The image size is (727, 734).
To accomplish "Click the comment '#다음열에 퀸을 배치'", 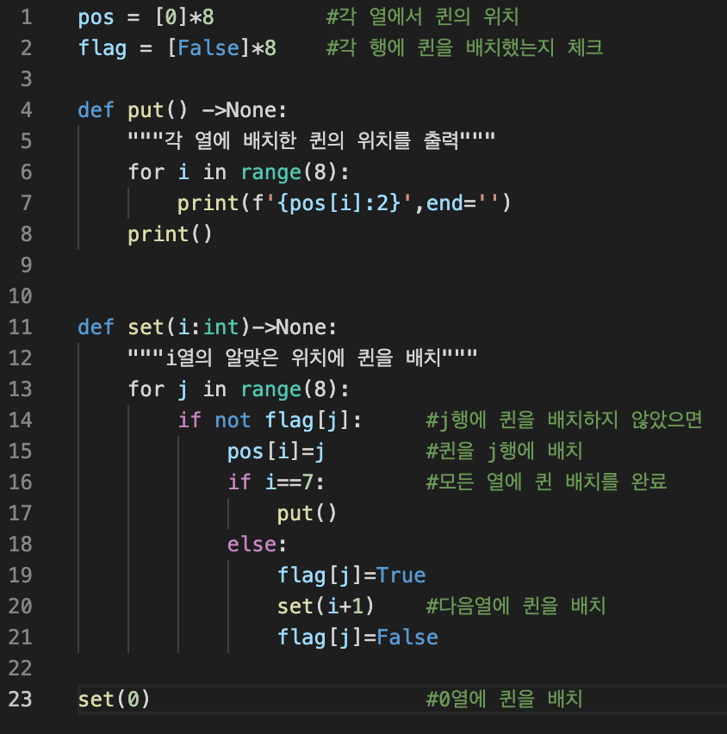I will click(516, 606).
